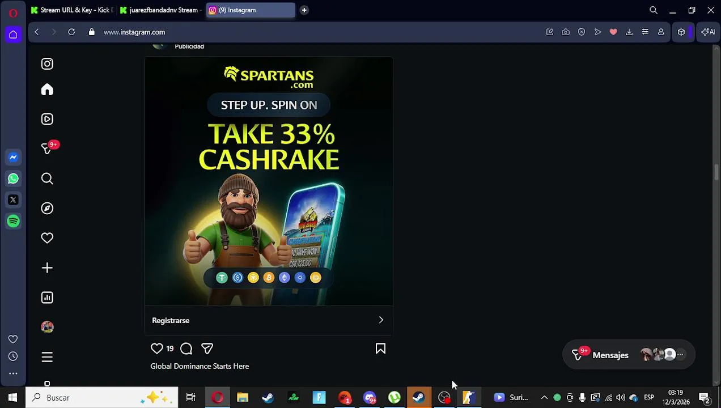Screen dimensions: 721x408
Task: Open the Opera main menu logo
Action: click(x=13, y=12)
